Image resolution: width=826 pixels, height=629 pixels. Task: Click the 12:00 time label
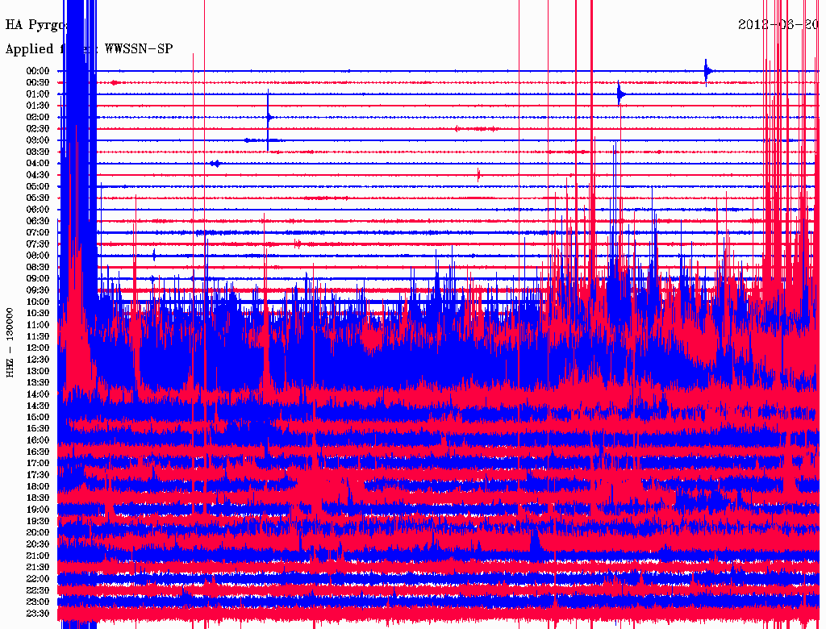coord(38,348)
